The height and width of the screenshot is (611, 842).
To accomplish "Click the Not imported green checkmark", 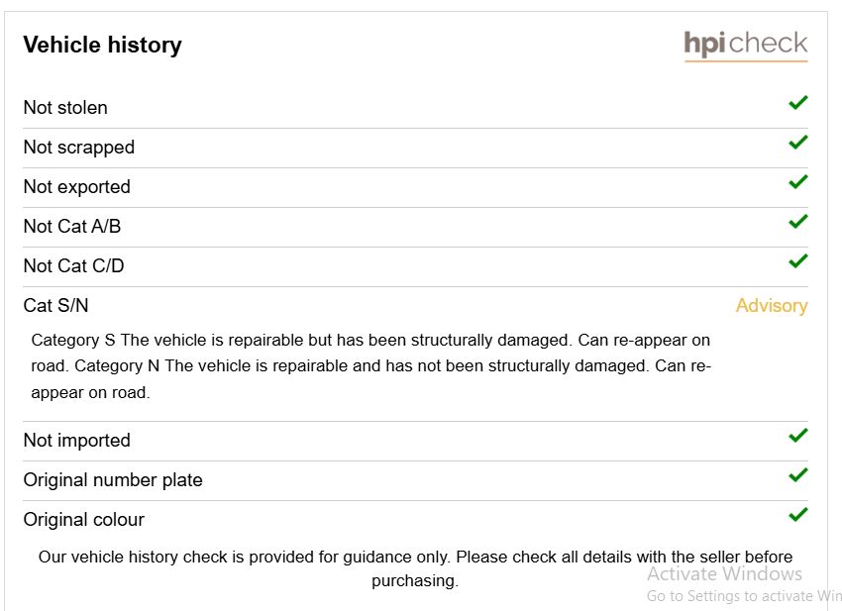I will [x=798, y=436].
